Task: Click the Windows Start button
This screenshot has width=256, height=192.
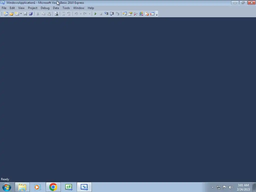Action: pyautogui.click(x=7, y=187)
